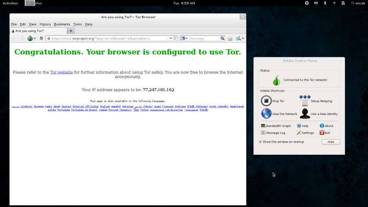Switch page language to español
This screenshot has height=207, width=368.
[116, 106]
